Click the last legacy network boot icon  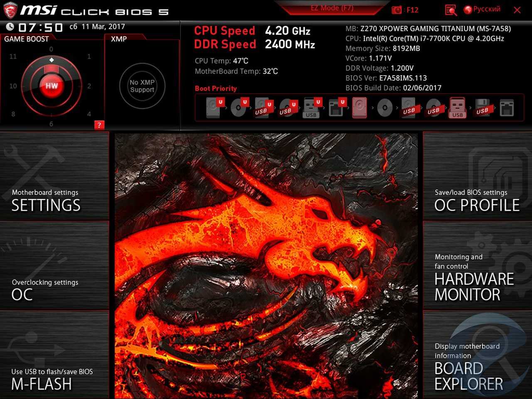coord(507,108)
